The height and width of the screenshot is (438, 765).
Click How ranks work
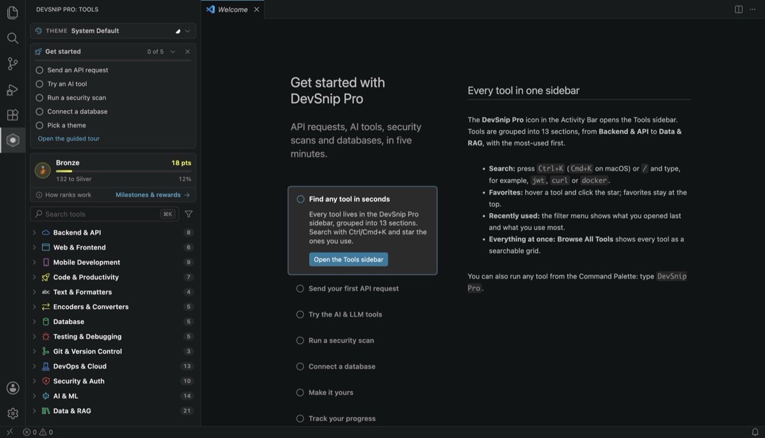tap(63, 195)
